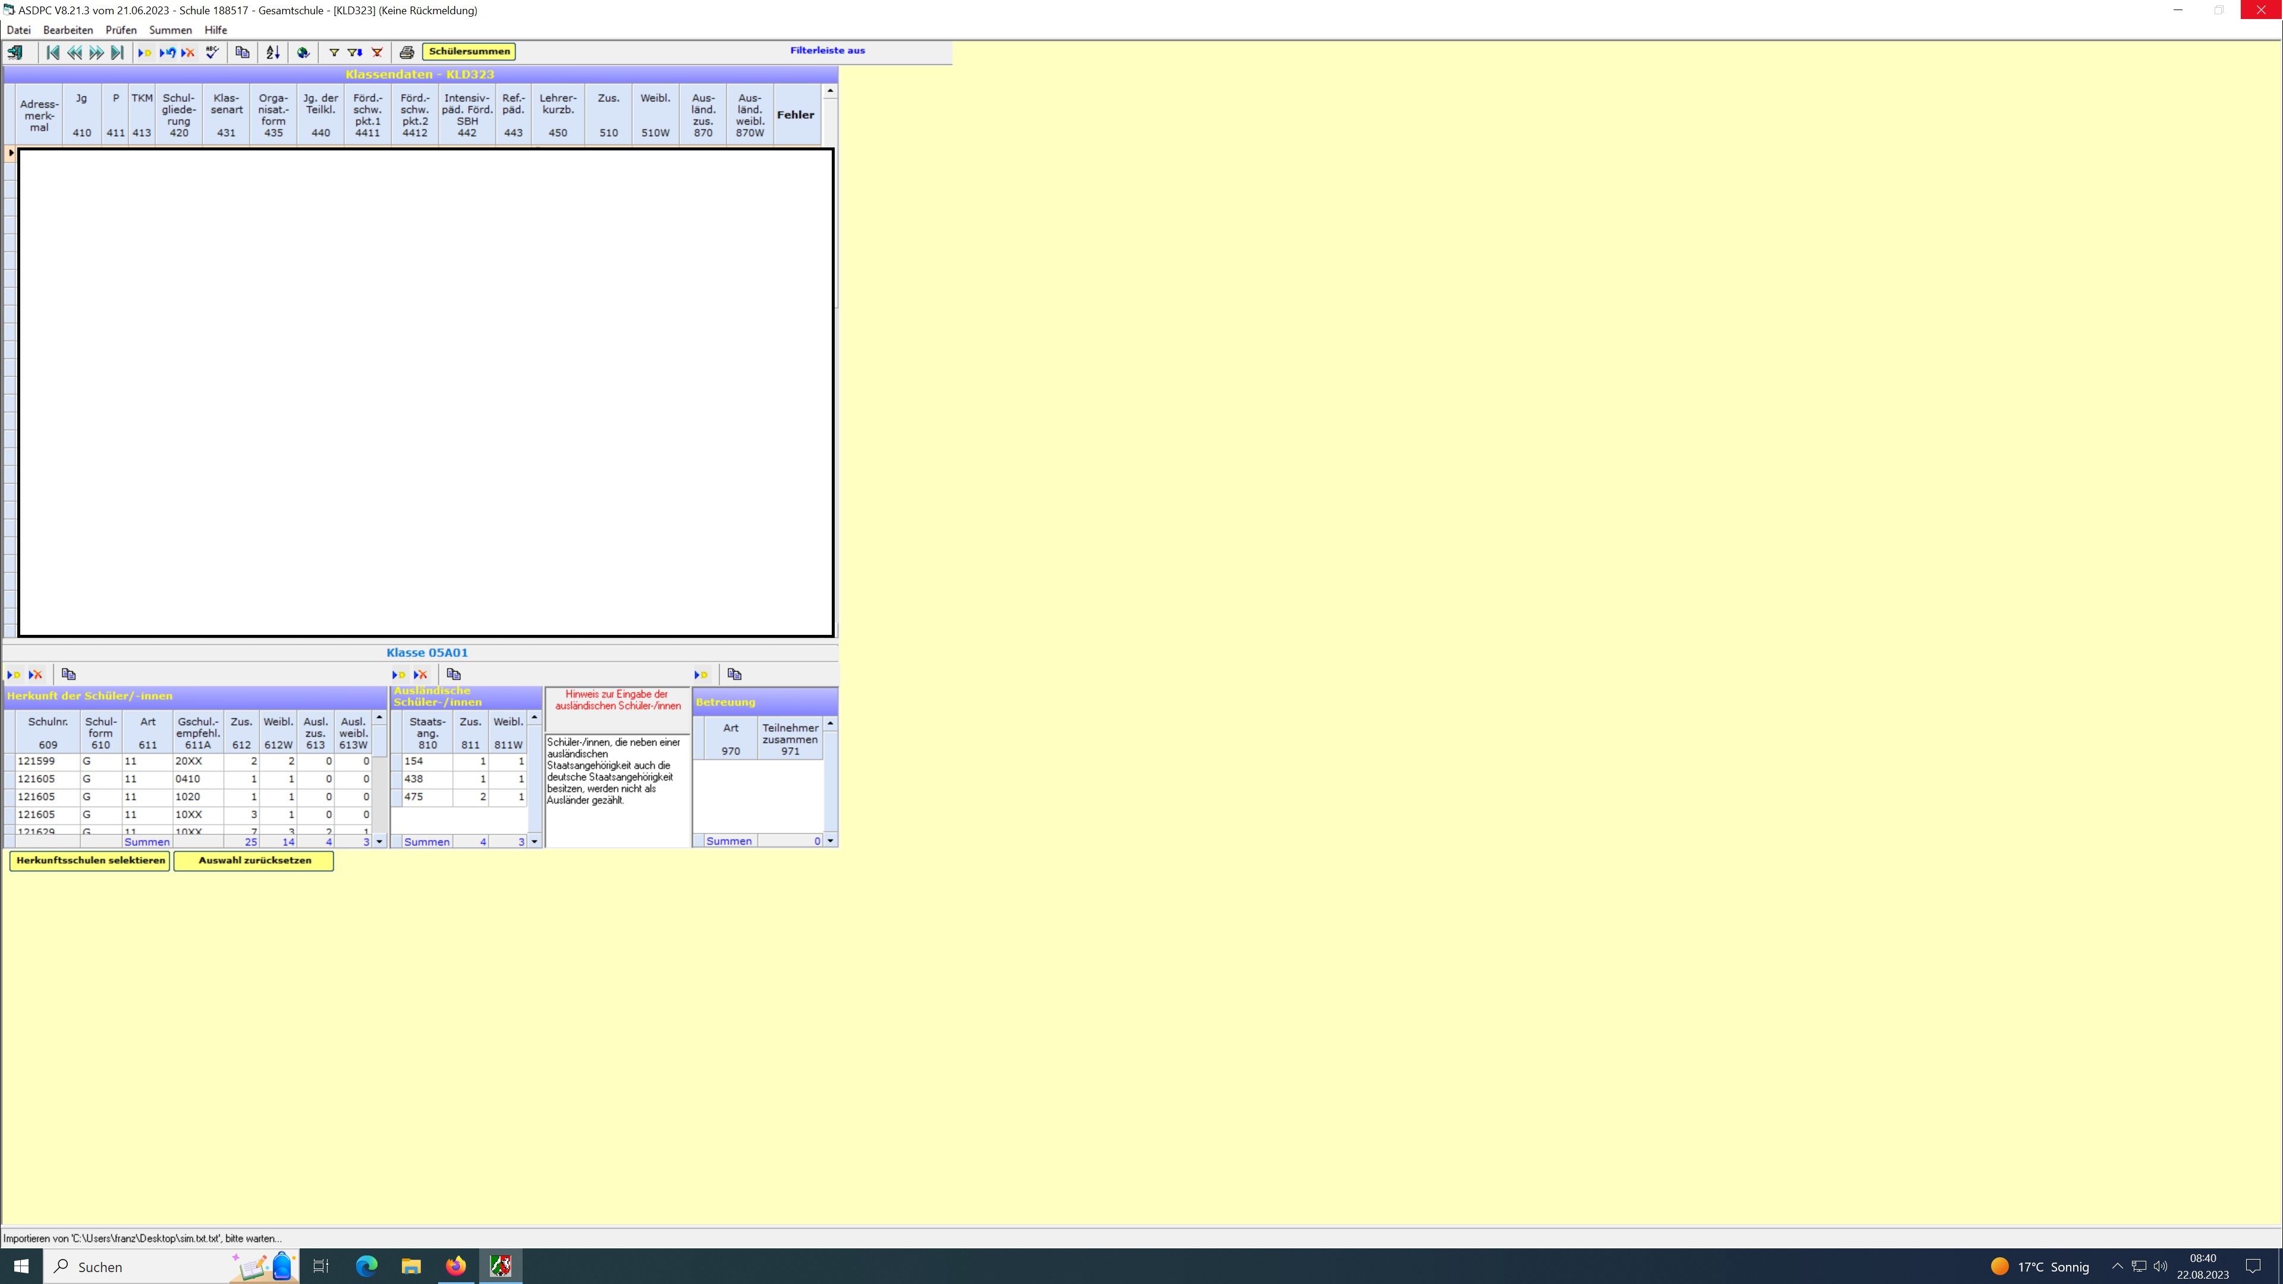Select Gschul.-empfehl. cell 1020

(199, 798)
